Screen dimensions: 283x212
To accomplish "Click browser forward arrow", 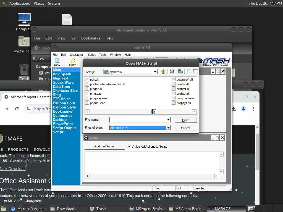I will click(x=7, y=109).
